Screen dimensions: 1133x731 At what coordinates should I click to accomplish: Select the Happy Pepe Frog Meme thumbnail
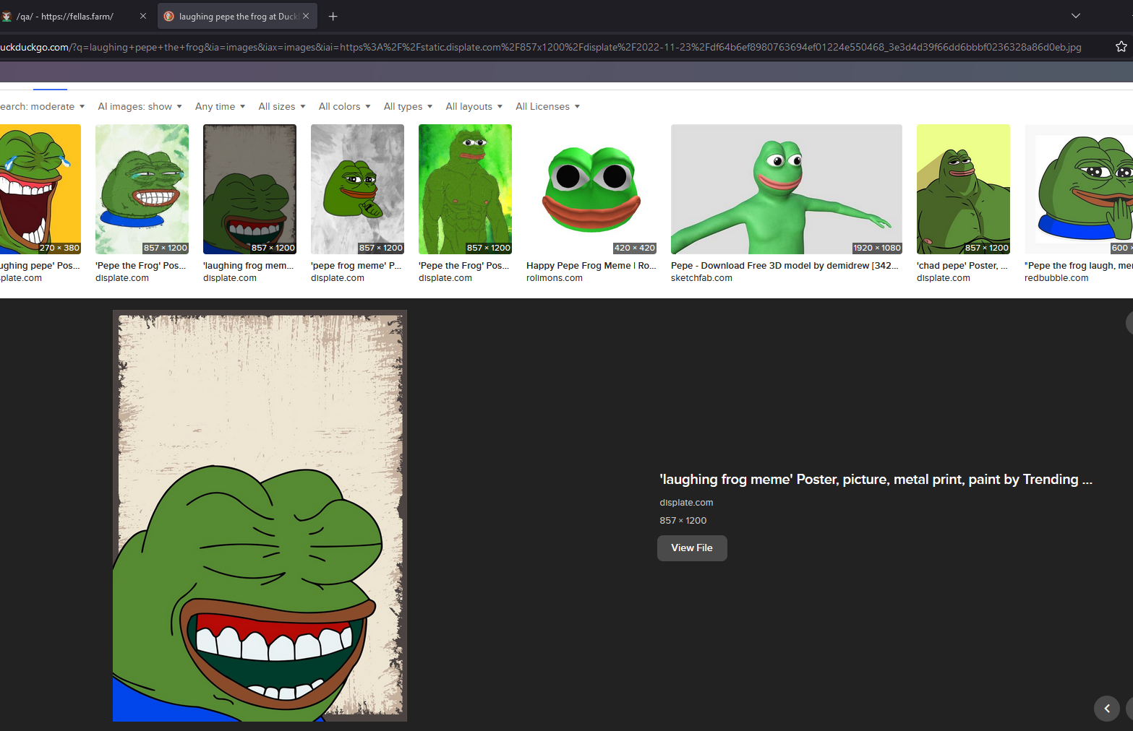591,189
